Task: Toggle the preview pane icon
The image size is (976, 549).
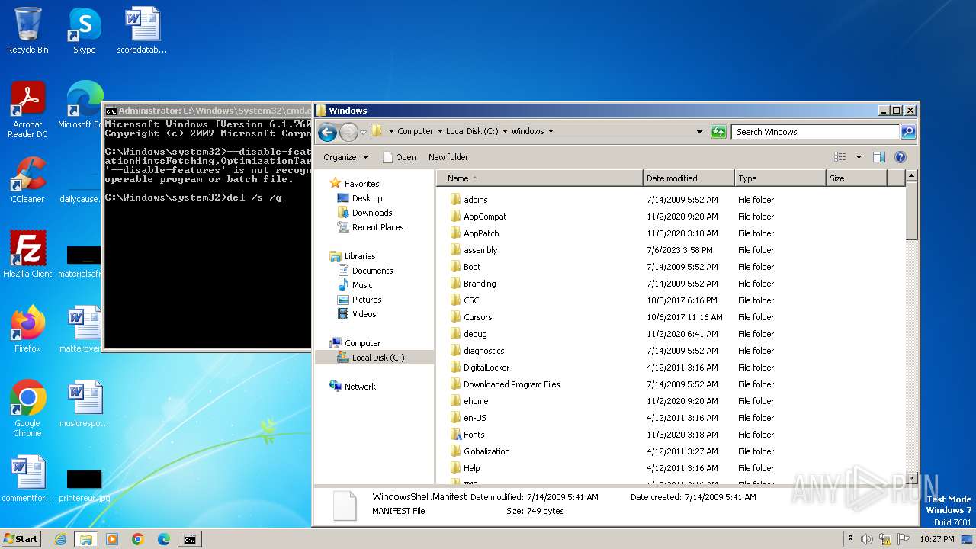Action: [878, 157]
